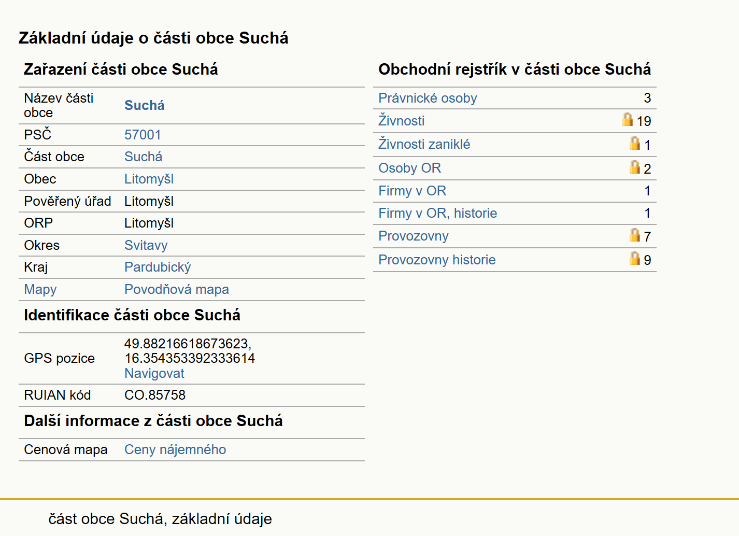Screen dimensions: 739x536
Task: Open the Živnosti link
Action: 402,121
